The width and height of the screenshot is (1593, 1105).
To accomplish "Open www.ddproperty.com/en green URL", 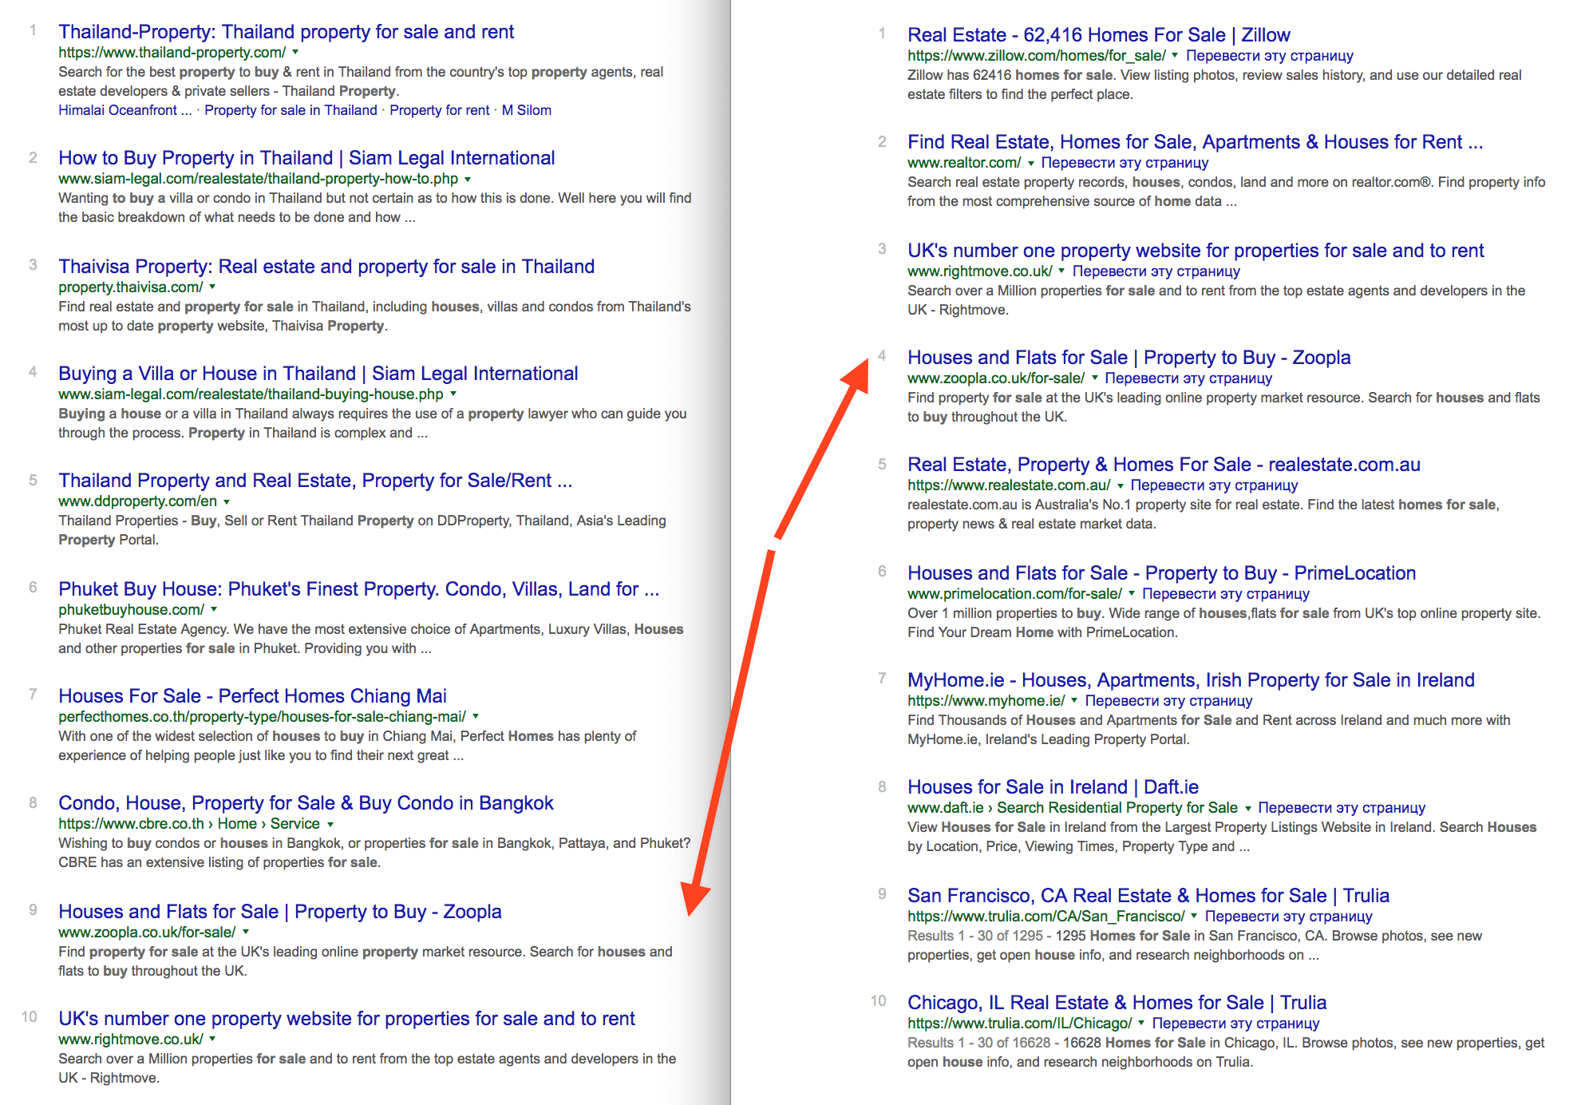I will (137, 501).
